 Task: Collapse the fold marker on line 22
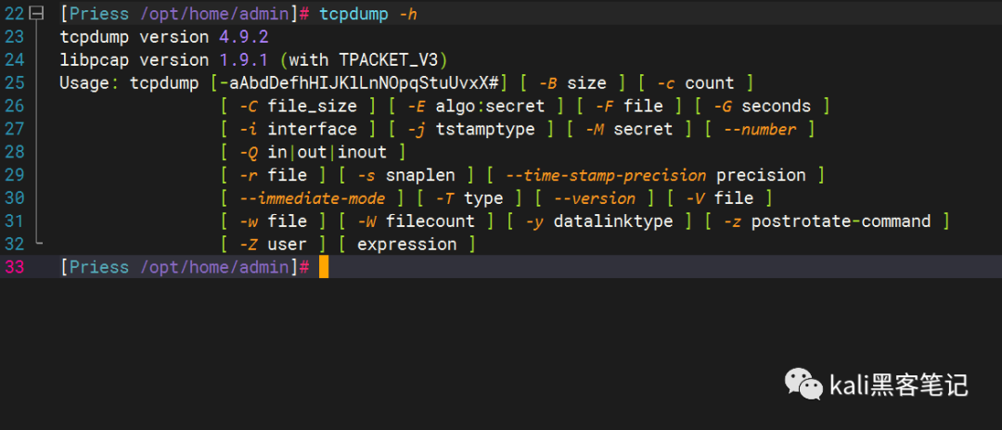38,13
